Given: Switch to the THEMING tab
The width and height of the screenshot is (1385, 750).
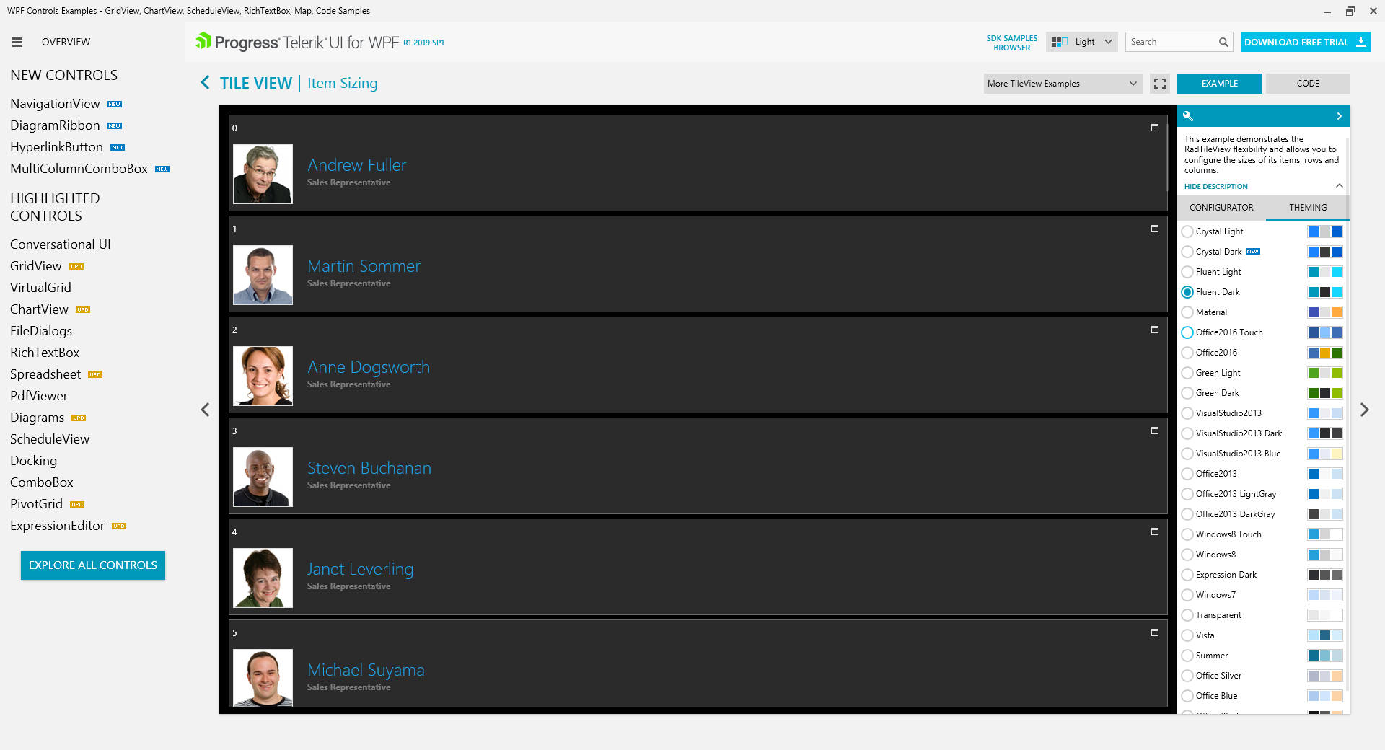Looking at the screenshot, I should point(1308,208).
